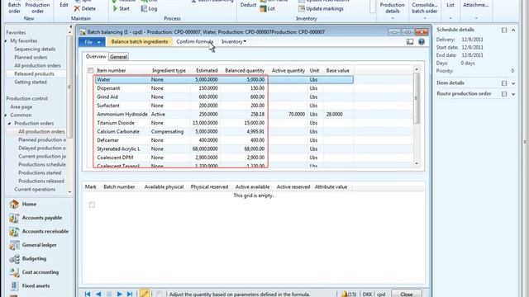Click Batch balancing window title icon
529x297 pixels.
[83, 32]
